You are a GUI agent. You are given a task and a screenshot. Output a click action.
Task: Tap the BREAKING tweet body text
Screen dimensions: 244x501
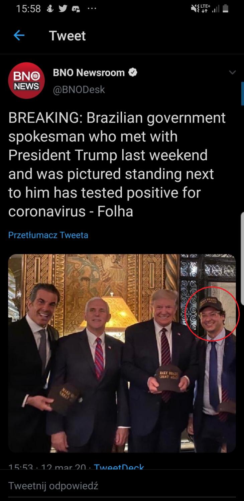[117, 165]
